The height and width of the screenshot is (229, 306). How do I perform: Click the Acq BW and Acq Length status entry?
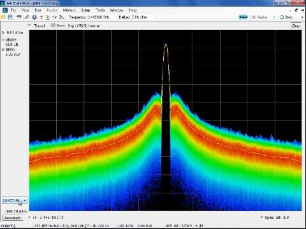click(x=71, y=226)
